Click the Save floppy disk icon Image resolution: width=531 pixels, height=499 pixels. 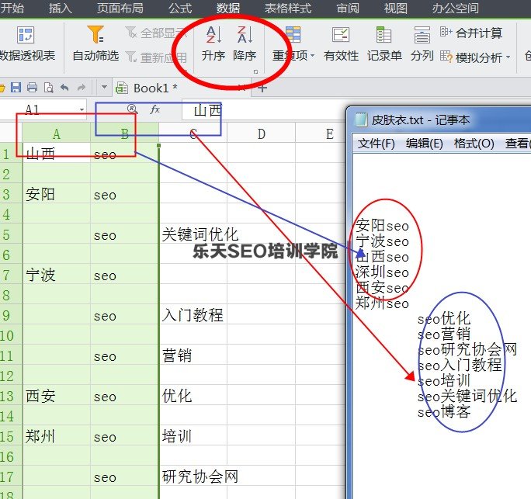tap(16, 88)
